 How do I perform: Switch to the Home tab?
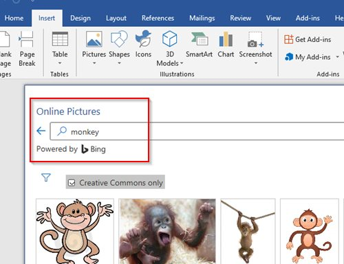pos(14,18)
